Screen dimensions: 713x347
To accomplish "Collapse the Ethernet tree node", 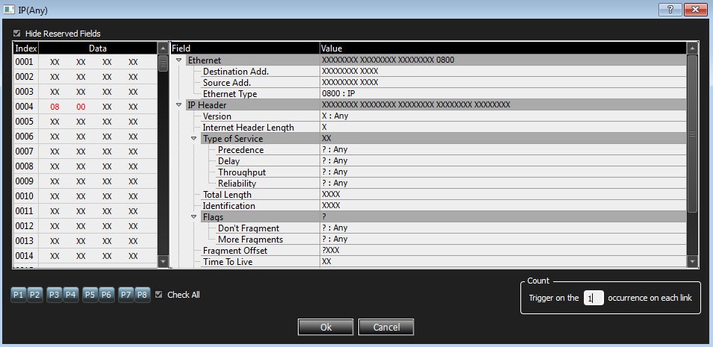I will 178,60.
